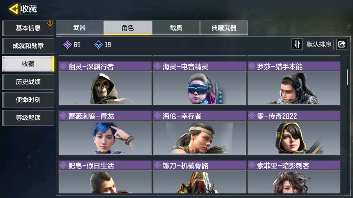Open 等级解锁 in the sidebar
The image size is (353, 198).
coord(28,118)
